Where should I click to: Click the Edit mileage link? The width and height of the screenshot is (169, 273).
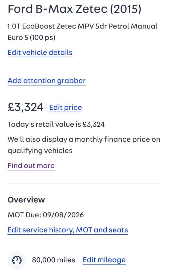pyautogui.click(x=104, y=260)
